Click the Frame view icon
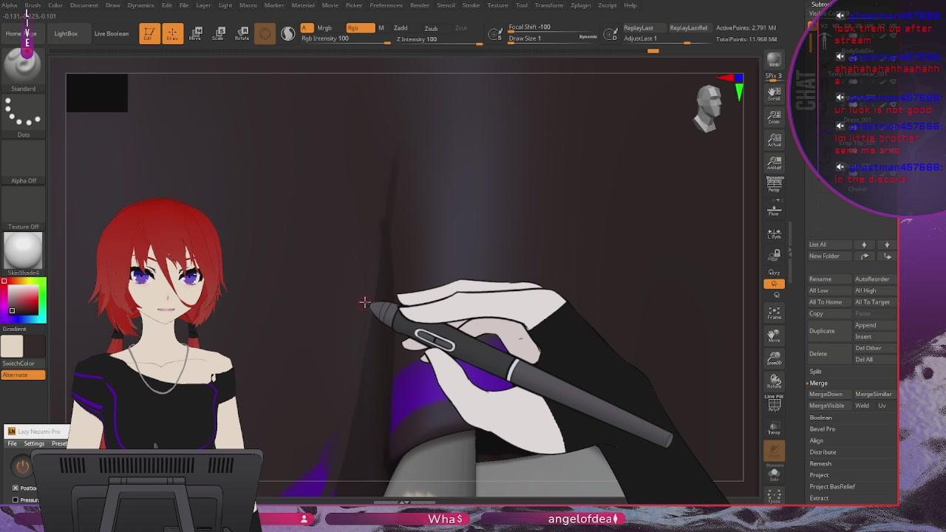946x532 pixels. point(774,313)
